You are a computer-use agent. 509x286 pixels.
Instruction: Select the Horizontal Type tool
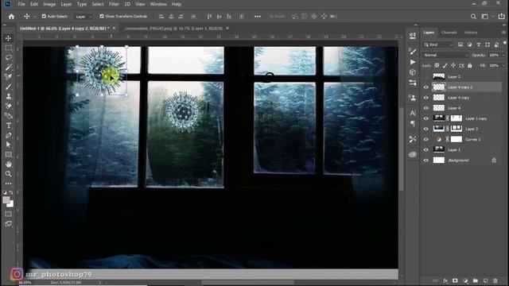point(9,126)
